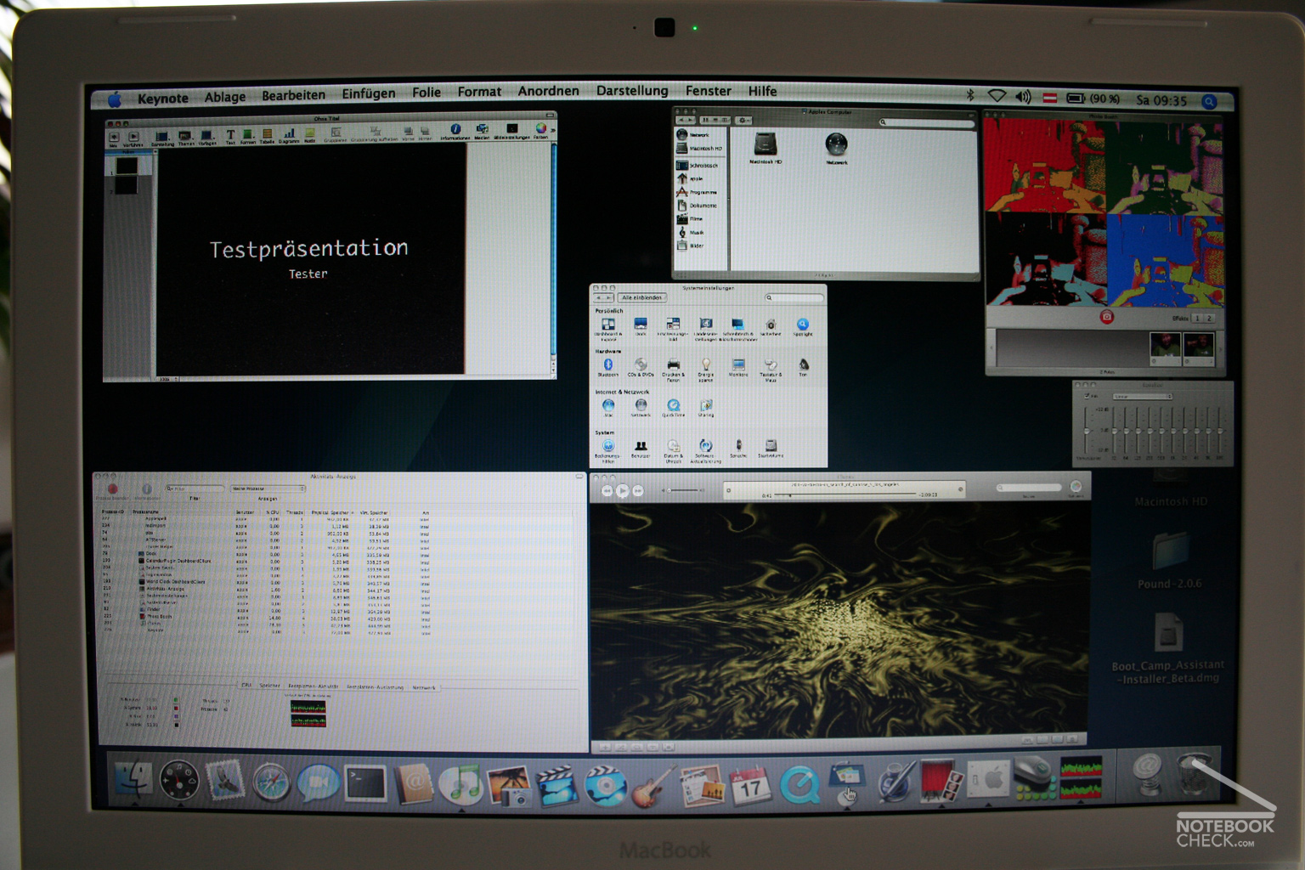Click Keynote's Bildeinstellungen toolbar icon
The width and height of the screenshot is (1305, 870).
[x=511, y=129]
